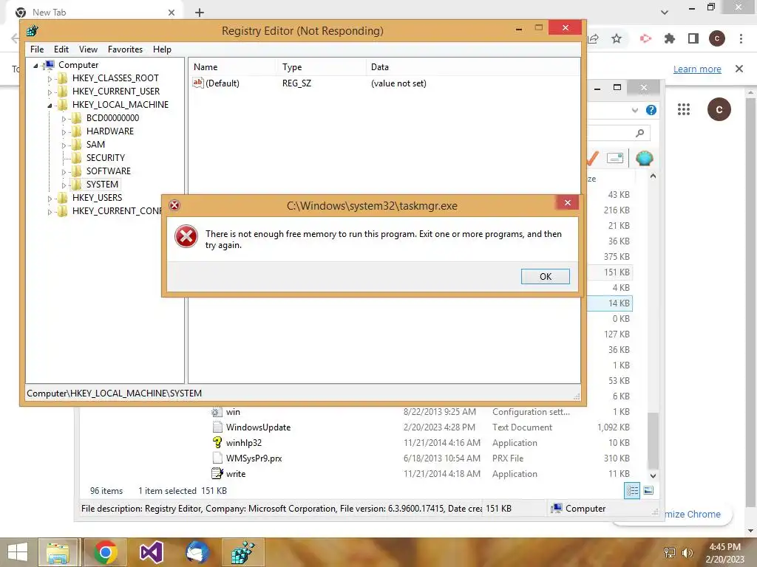Select winhlp32 application in the file list
757x567 pixels.
tap(244, 443)
